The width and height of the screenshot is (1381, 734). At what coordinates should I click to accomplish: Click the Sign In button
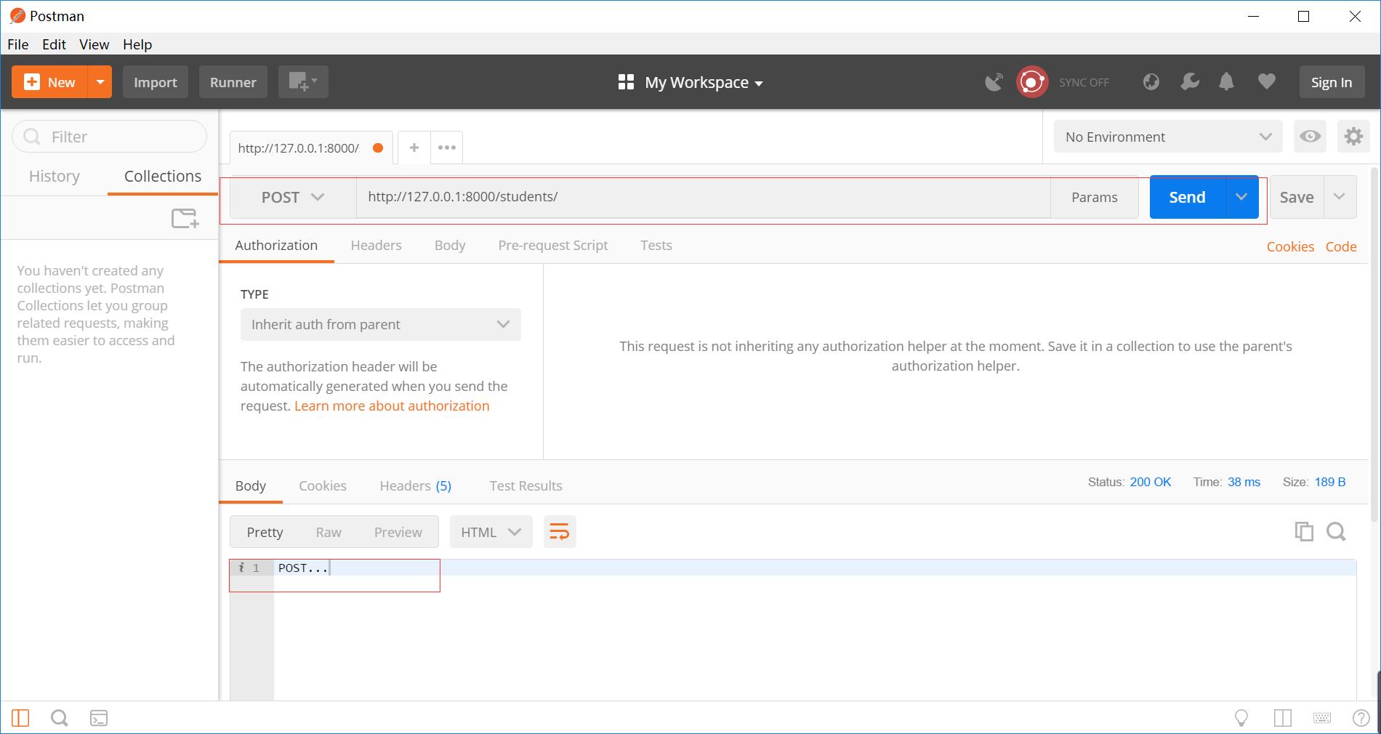click(1332, 82)
